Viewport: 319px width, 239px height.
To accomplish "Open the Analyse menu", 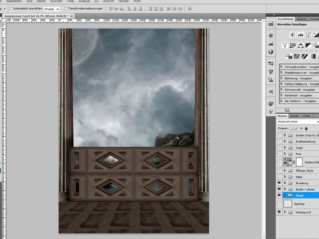I will 84,1.
